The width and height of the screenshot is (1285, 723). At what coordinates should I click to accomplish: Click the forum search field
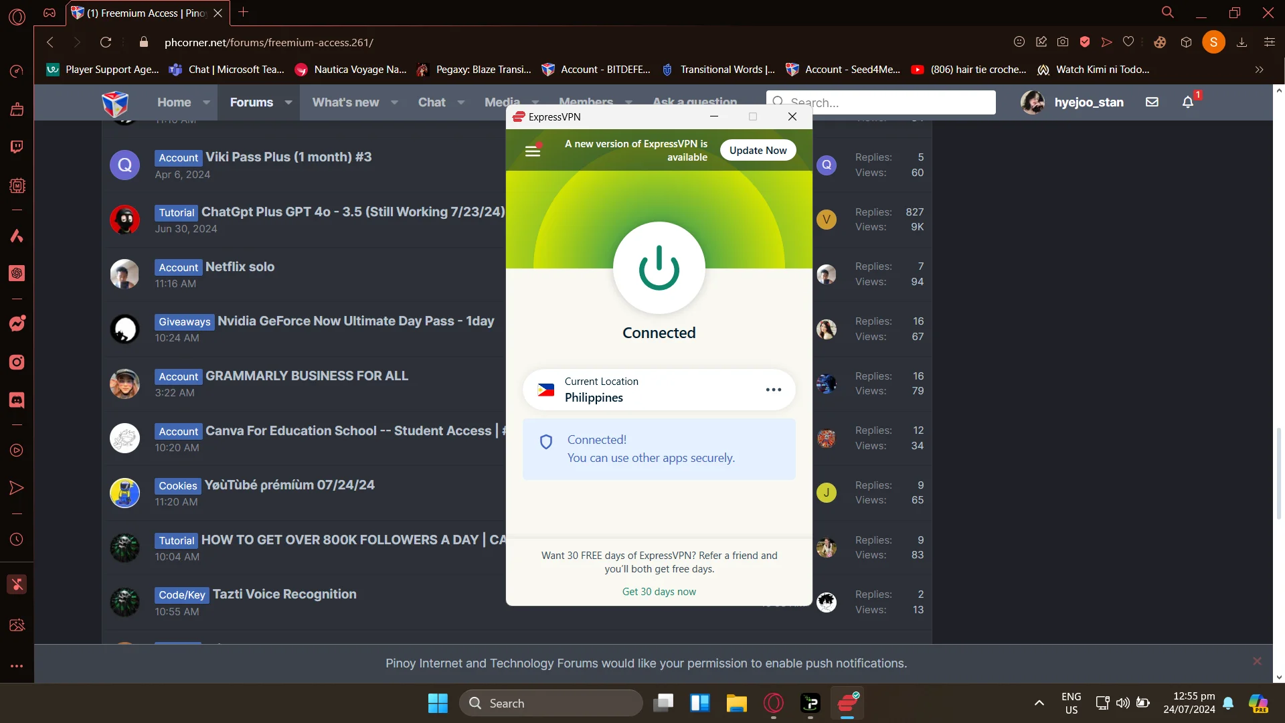click(881, 102)
